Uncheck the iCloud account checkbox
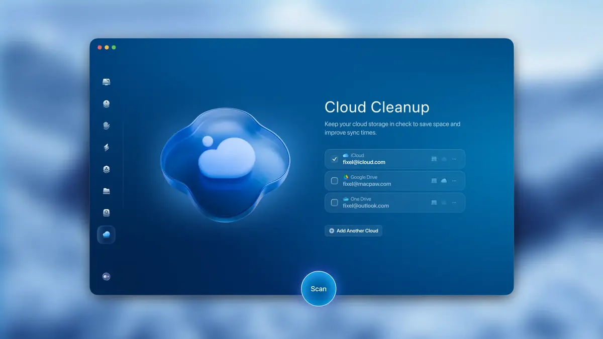The width and height of the screenshot is (603, 339). coord(334,158)
